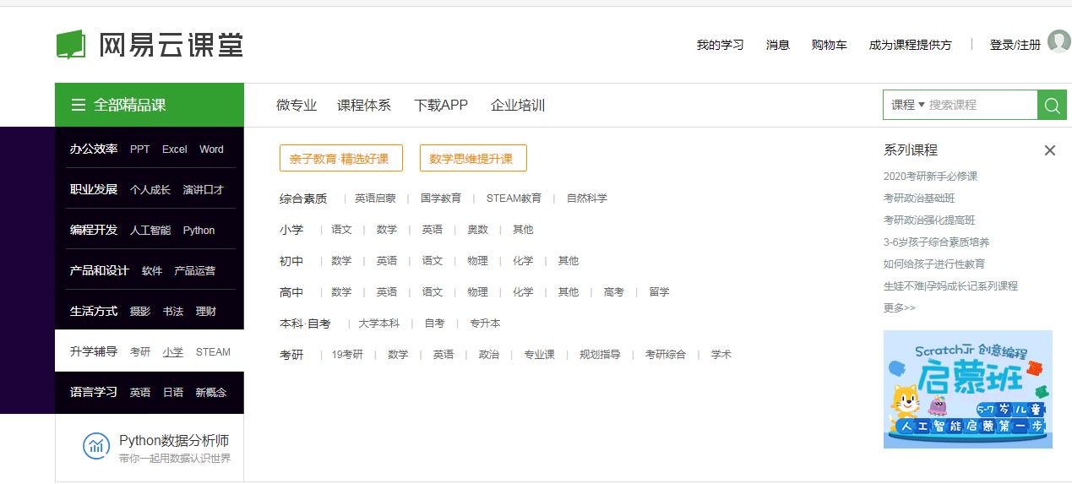Click 摄影 in sidebar
The width and height of the screenshot is (1072, 484).
tap(140, 312)
